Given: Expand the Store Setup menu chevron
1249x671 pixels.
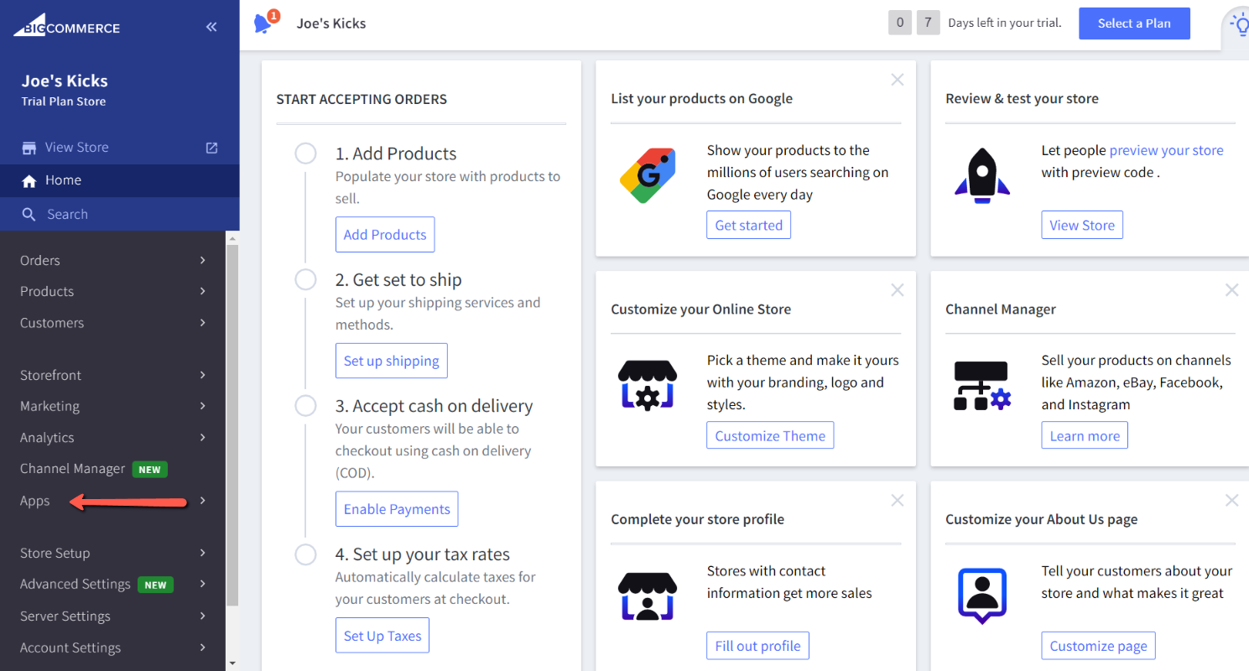Looking at the screenshot, I should (x=203, y=553).
